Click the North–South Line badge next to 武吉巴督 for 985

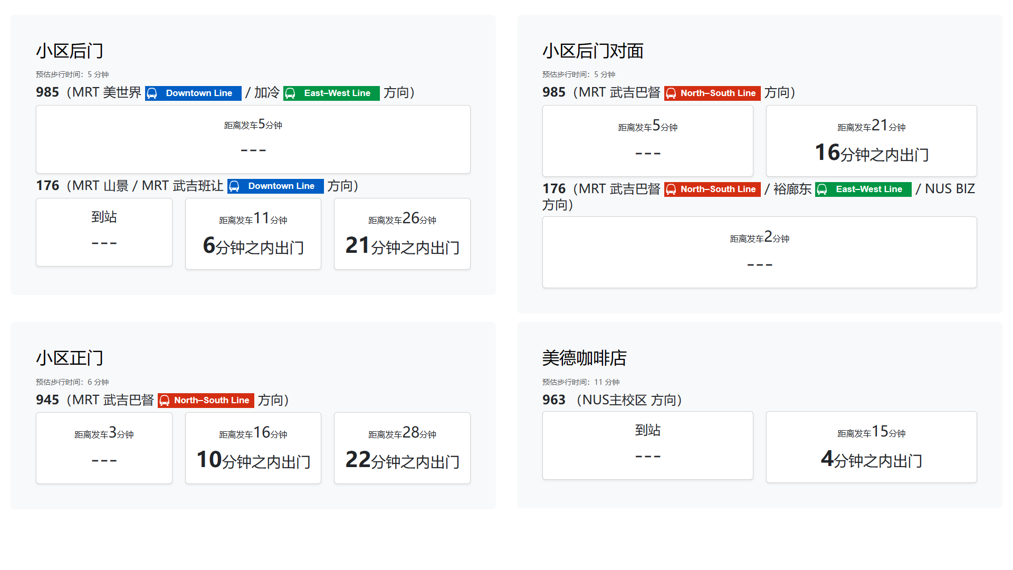click(711, 93)
